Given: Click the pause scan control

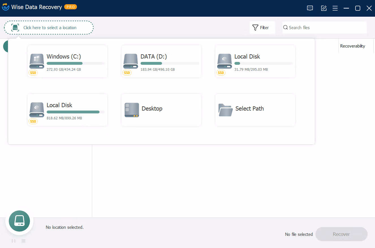Looking at the screenshot, I should 14,241.
